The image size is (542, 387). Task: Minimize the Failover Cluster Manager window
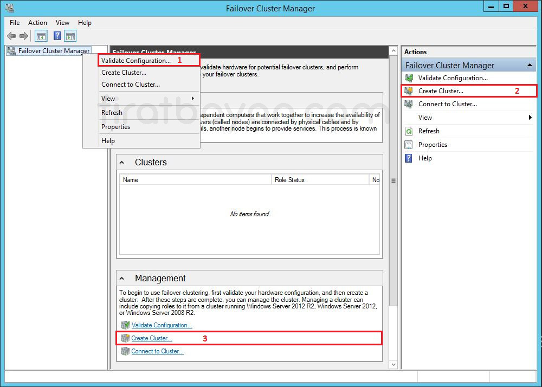pyautogui.click(x=491, y=6)
